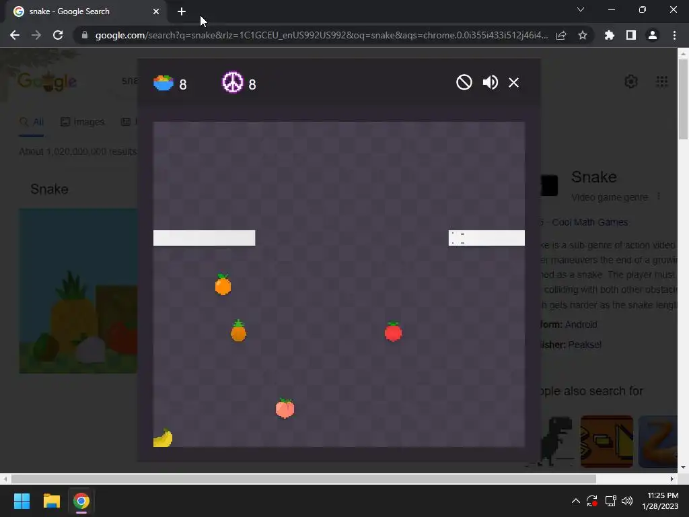Click the banana in the bottom corner

[163, 438]
